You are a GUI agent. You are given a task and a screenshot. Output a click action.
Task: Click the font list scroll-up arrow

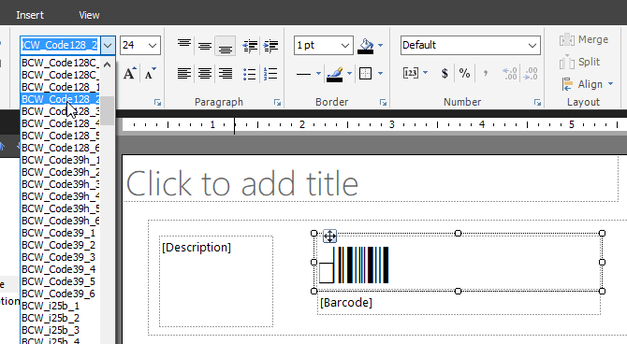108,64
